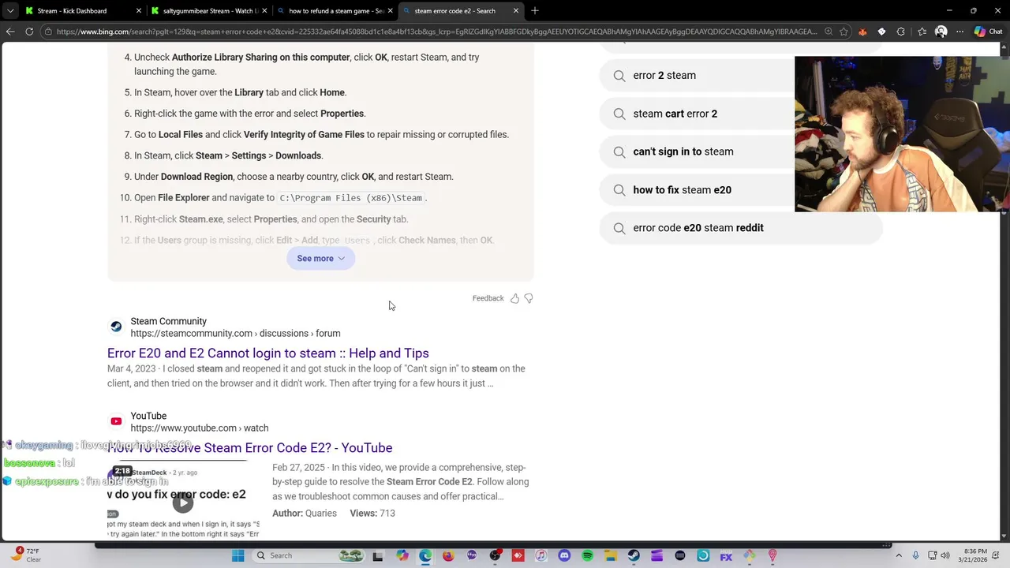Click the YouTube site favicon
This screenshot has width=1010, height=568.
116,421
